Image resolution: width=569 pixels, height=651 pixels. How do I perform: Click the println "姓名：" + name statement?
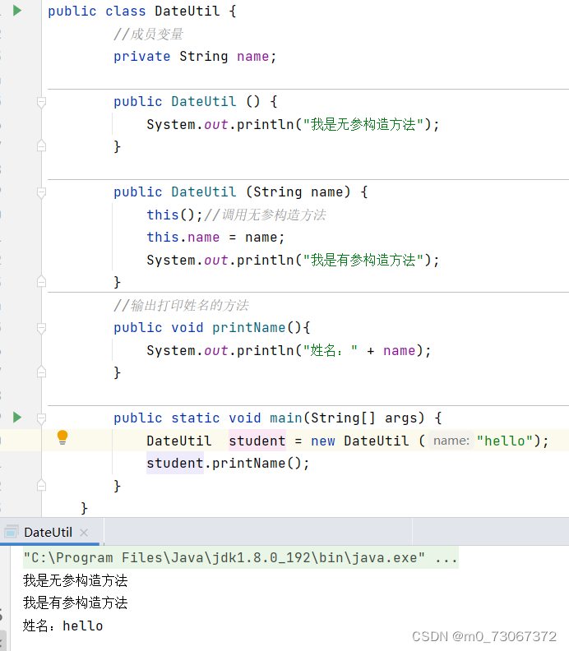[x=289, y=350]
